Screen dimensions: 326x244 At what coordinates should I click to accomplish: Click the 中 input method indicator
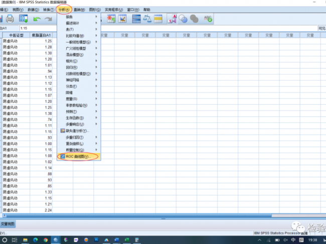point(293,240)
